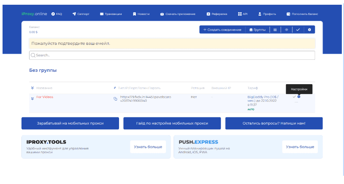Click the PUSH.EXPRESS banner title
The width and height of the screenshot is (344, 184).
tap(198, 142)
